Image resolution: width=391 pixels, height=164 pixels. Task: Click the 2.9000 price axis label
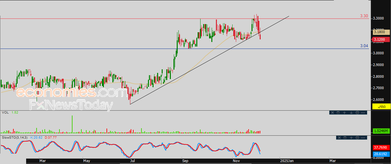(378, 65)
